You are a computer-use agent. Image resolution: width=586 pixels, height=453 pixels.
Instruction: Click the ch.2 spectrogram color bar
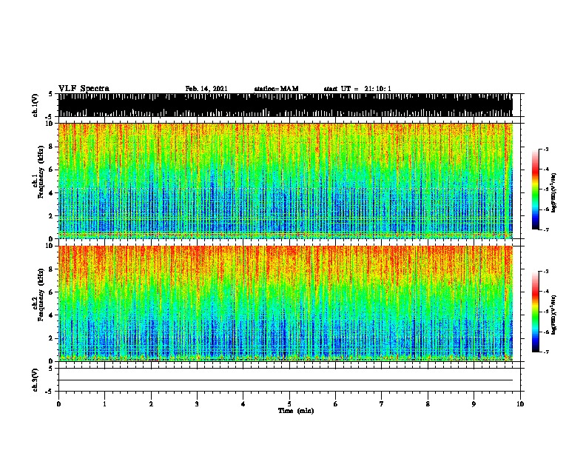tap(536, 312)
